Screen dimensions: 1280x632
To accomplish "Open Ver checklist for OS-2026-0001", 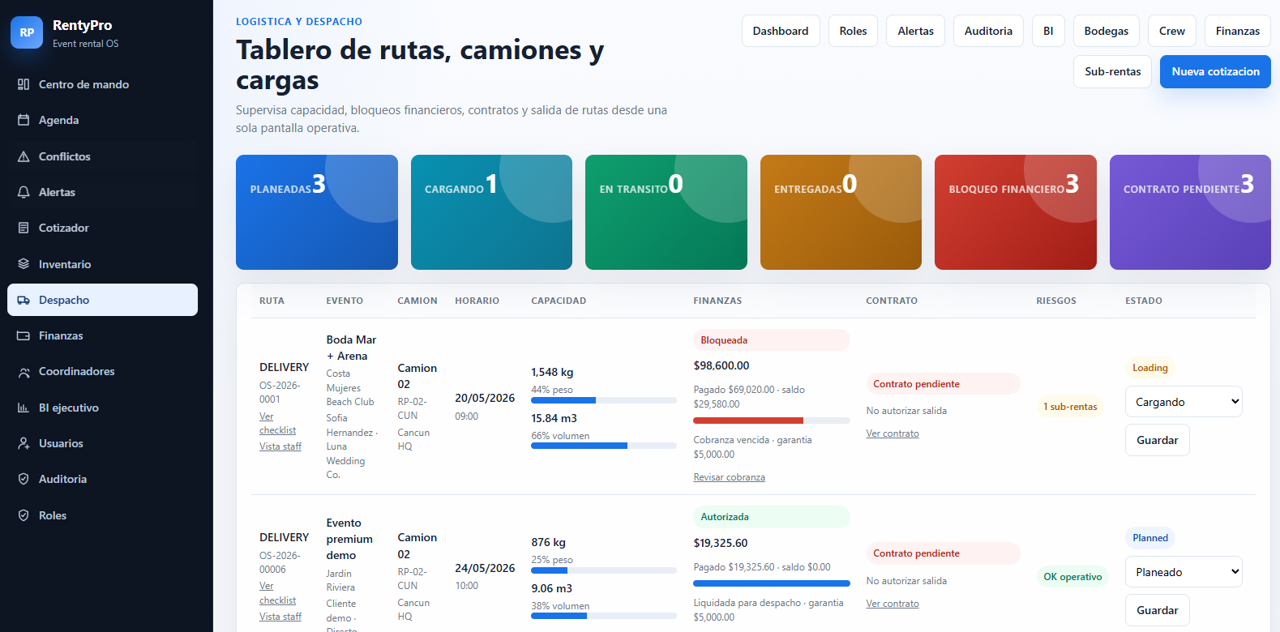I will point(277,423).
